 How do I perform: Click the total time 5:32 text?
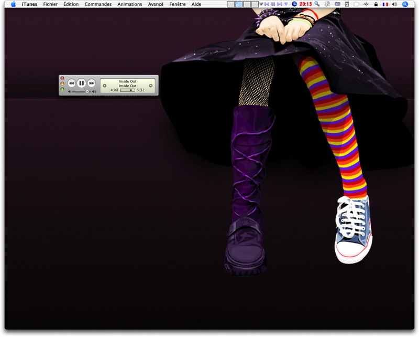click(140, 90)
